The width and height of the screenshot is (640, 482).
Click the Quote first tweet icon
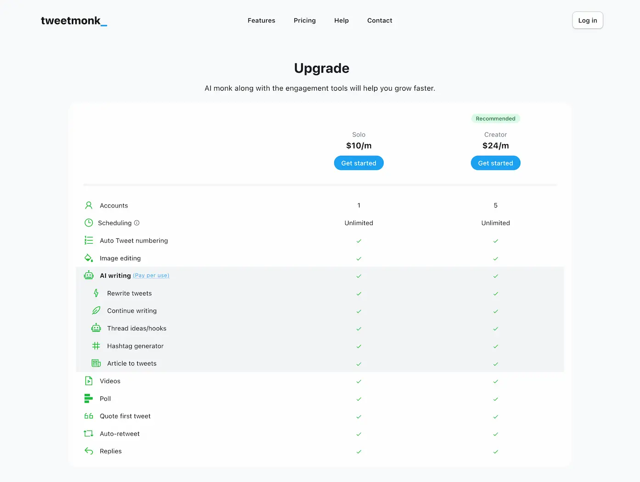pyautogui.click(x=89, y=416)
